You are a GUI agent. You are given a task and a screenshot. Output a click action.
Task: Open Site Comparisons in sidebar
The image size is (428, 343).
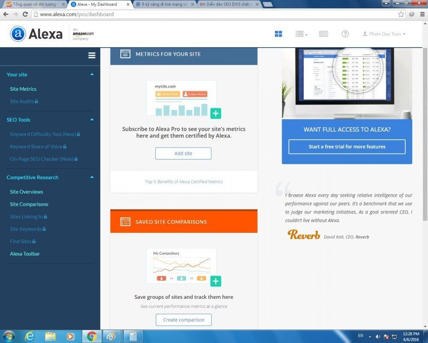point(29,204)
